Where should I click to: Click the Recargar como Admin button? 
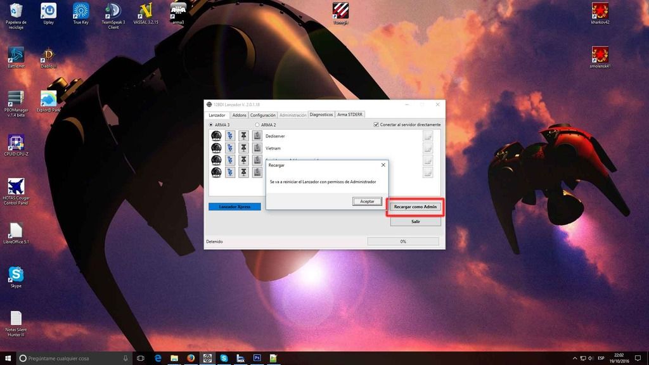[x=415, y=207]
